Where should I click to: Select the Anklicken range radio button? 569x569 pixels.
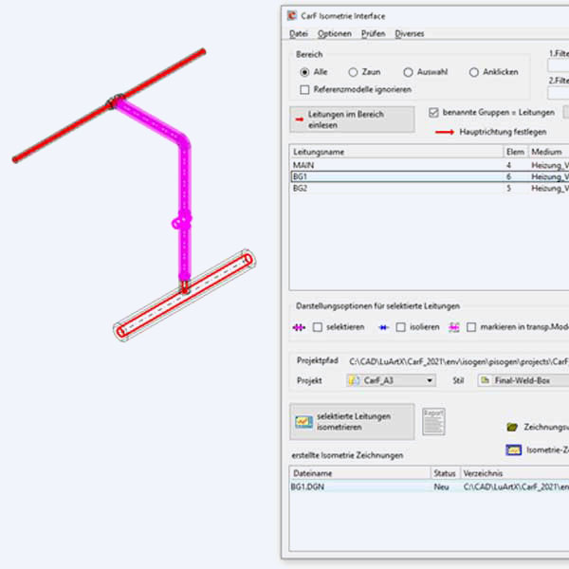click(474, 72)
